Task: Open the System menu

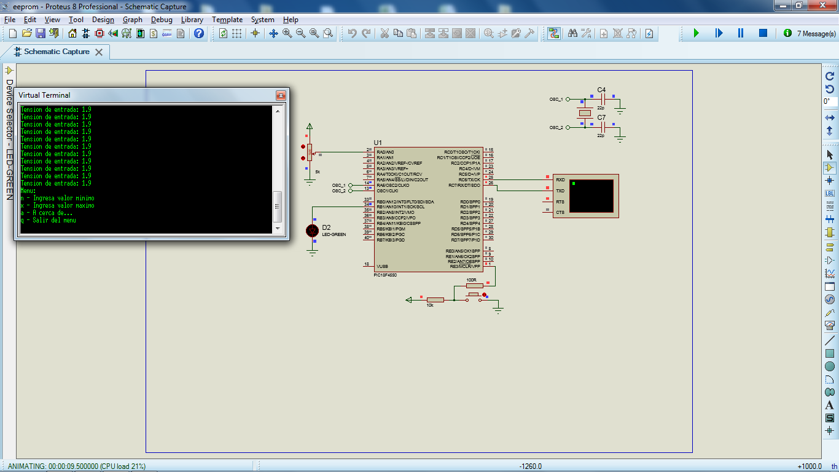Action: 263,20
